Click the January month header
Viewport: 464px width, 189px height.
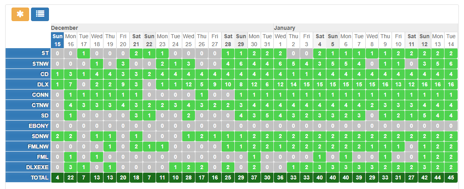pyautogui.click(x=285, y=28)
